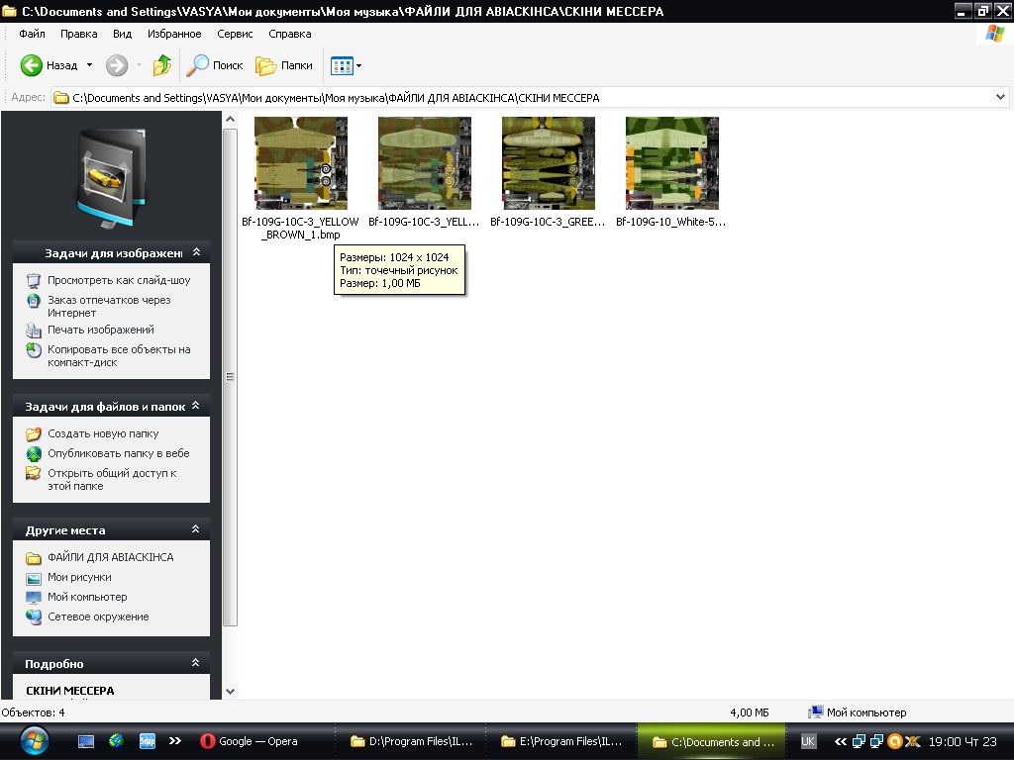The image size is (1014, 760).
Task: Click the grey Forward arrow icon
Action: coord(117,65)
